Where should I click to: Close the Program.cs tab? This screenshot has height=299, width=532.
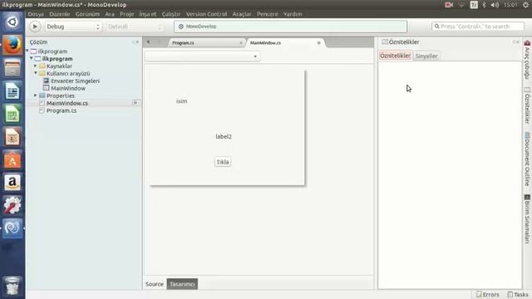[x=240, y=42]
